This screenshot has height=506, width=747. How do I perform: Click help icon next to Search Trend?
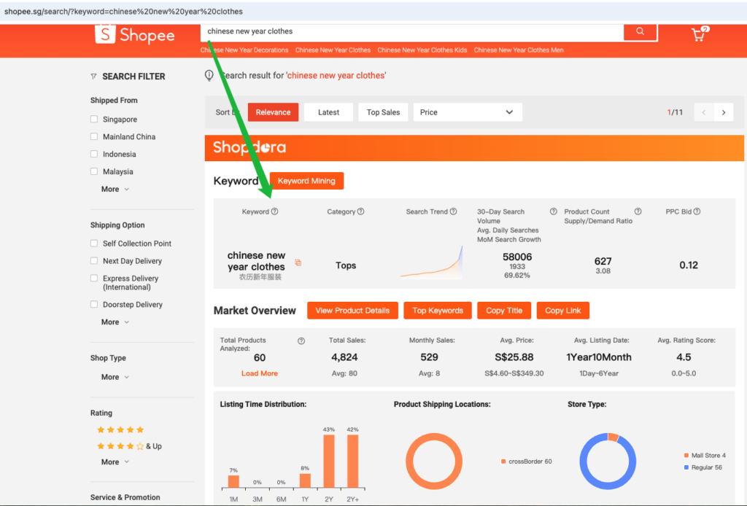pos(453,212)
